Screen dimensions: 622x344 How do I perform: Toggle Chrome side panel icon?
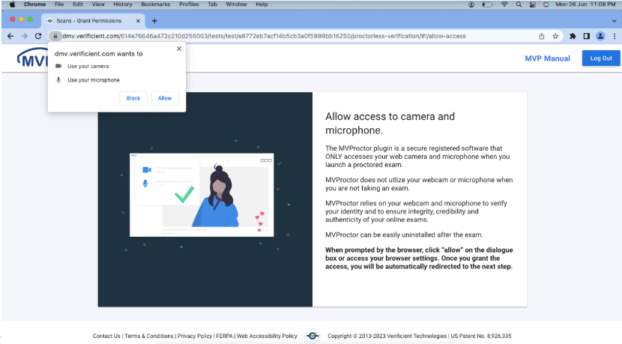586,36
